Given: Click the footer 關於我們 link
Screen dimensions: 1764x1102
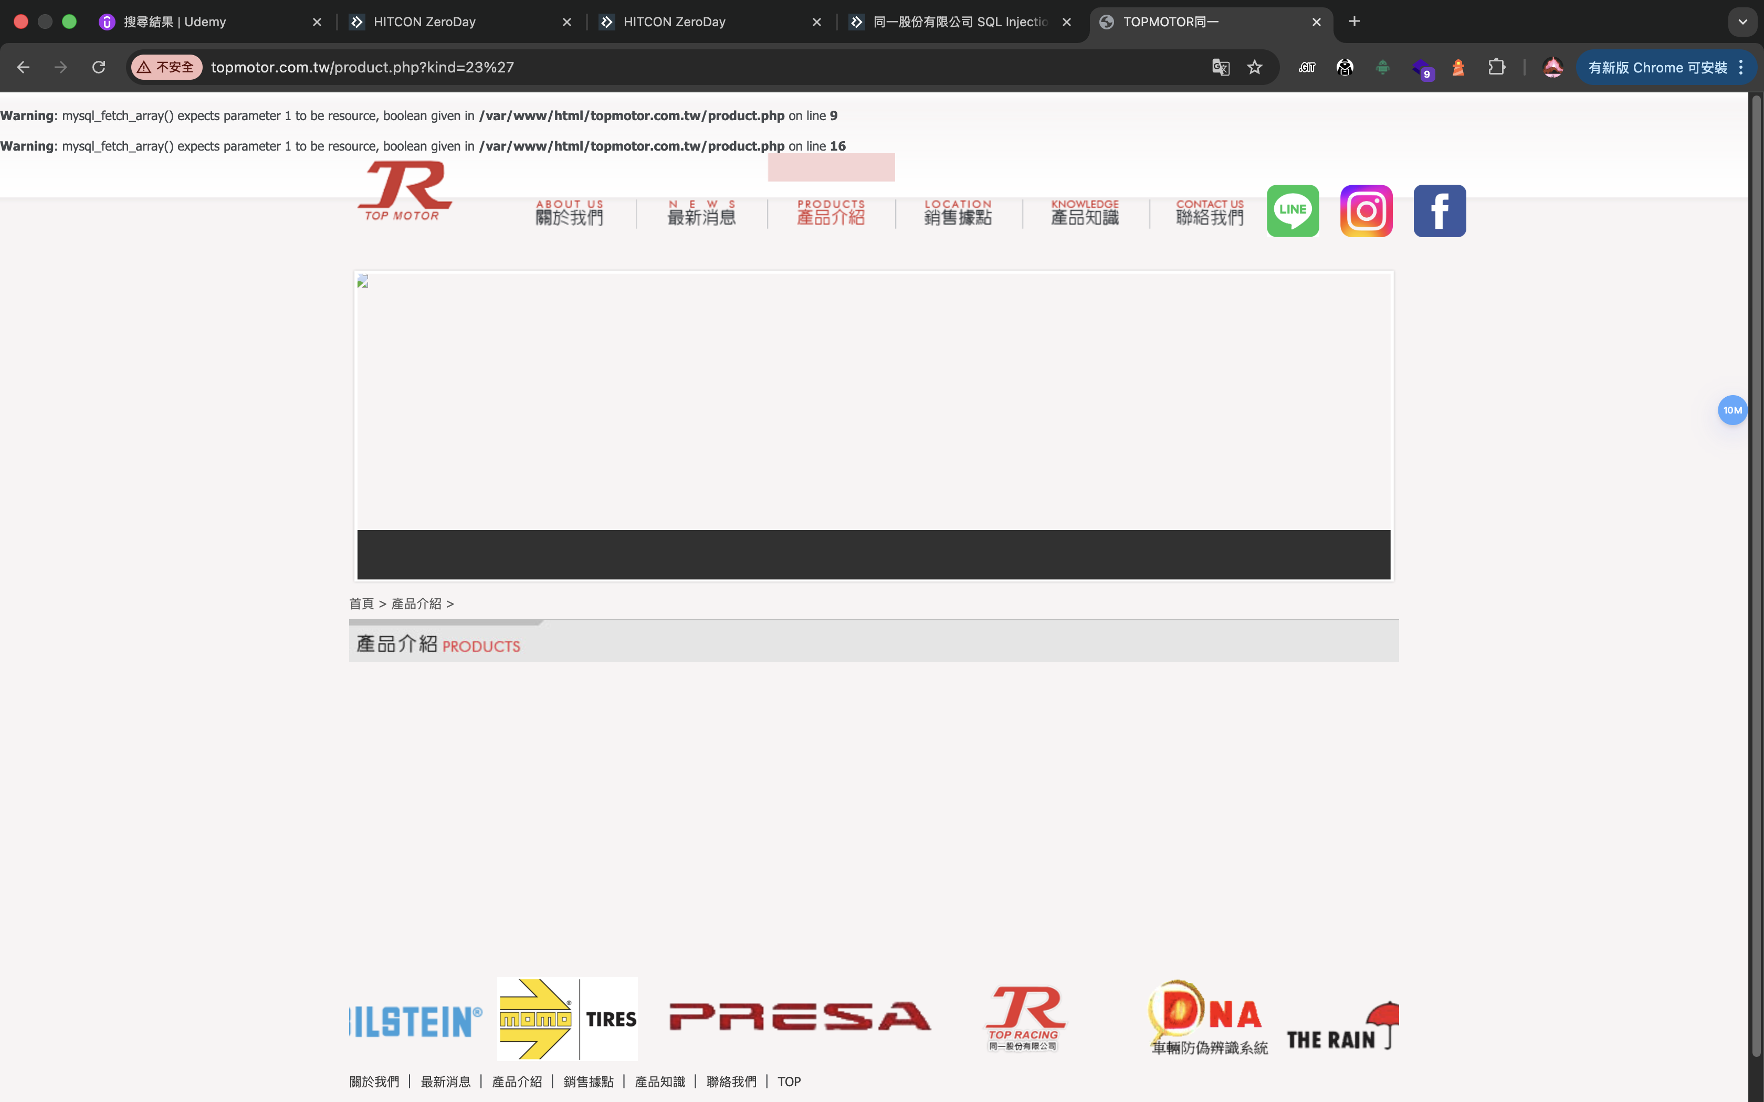Looking at the screenshot, I should coord(374,1082).
